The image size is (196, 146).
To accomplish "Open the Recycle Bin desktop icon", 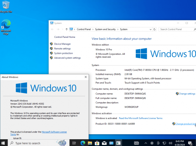I will tap(6, 7).
